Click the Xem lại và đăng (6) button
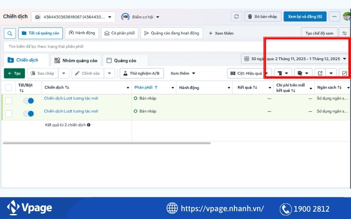351x219 pixels. [305, 16]
